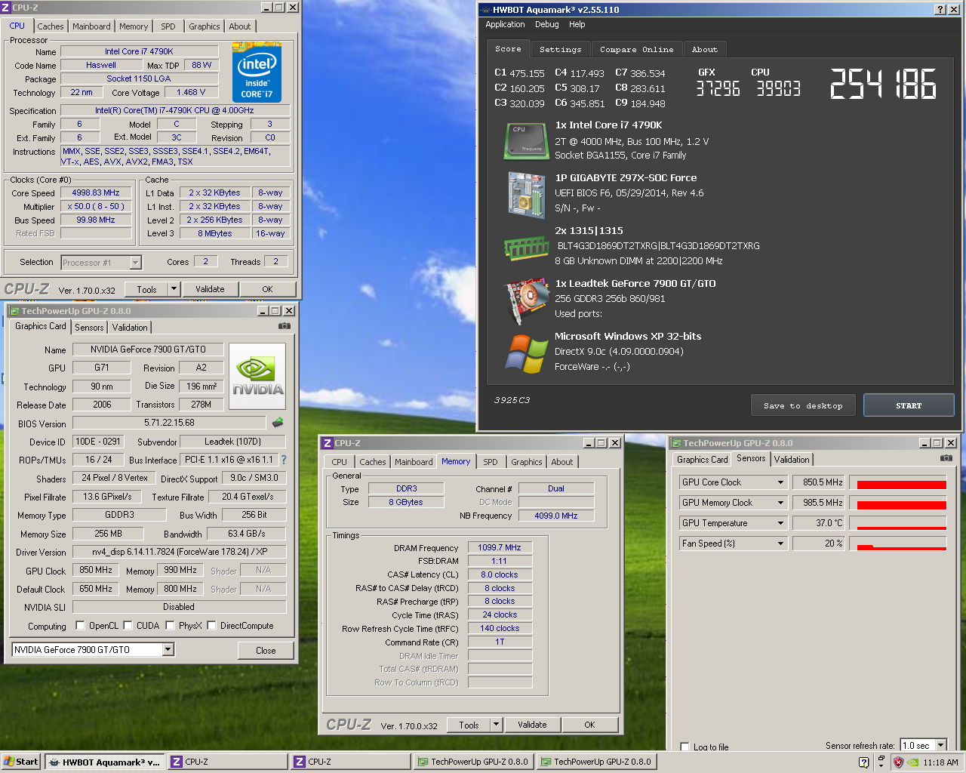
Task: Enable the CUDA checkbox
Action: (128, 626)
